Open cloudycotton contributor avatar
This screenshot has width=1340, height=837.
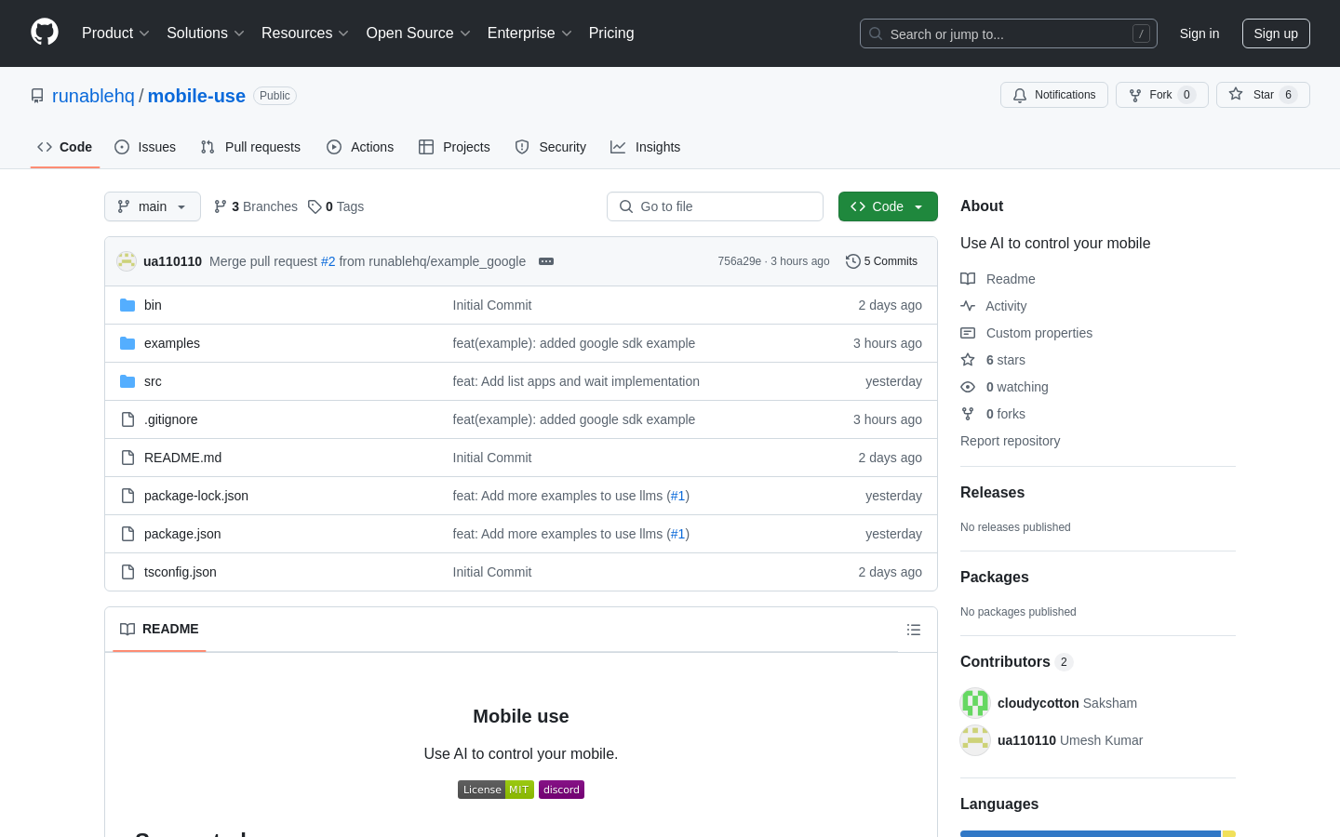point(975,703)
